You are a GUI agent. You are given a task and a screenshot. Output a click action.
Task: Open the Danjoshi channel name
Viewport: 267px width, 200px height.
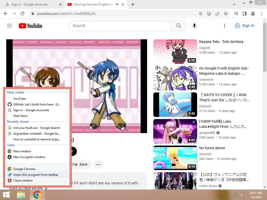pyautogui.click(x=205, y=106)
